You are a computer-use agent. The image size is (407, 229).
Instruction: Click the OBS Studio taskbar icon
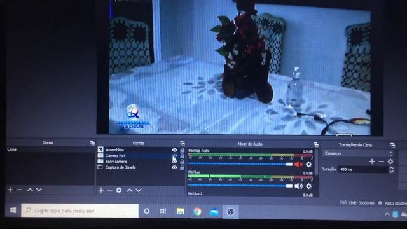(x=230, y=212)
